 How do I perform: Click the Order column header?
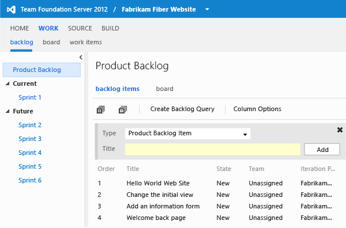tap(106, 169)
